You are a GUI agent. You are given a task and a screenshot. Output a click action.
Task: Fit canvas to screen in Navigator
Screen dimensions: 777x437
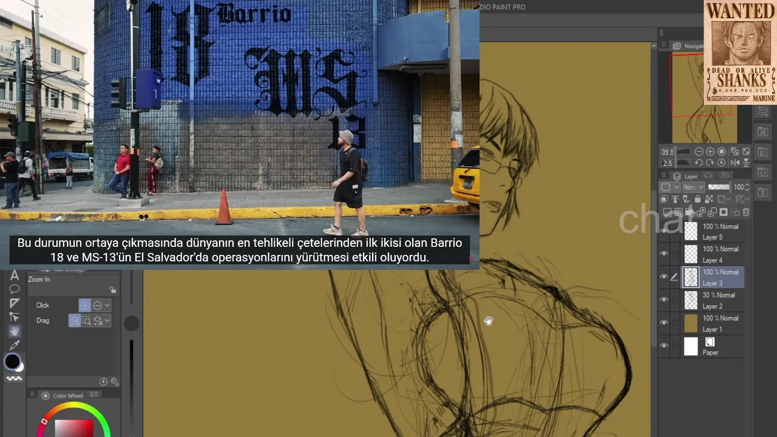pos(735,152)
